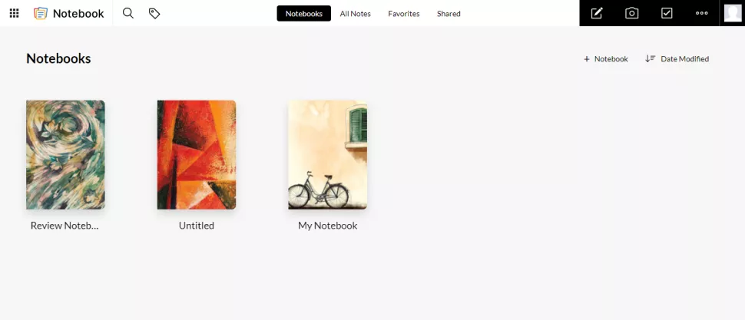745x320 pixels.
Task: Create a new text note icon
Action: (x=597, y=13)
